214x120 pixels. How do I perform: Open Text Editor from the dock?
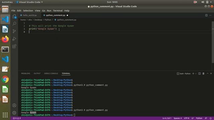pos(5,69)
